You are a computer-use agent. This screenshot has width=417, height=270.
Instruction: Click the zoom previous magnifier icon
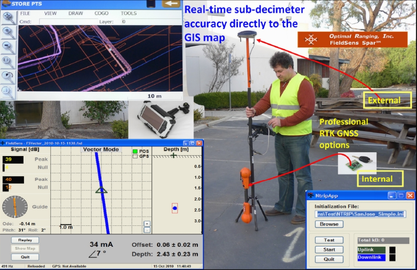(x=9, y=77)
